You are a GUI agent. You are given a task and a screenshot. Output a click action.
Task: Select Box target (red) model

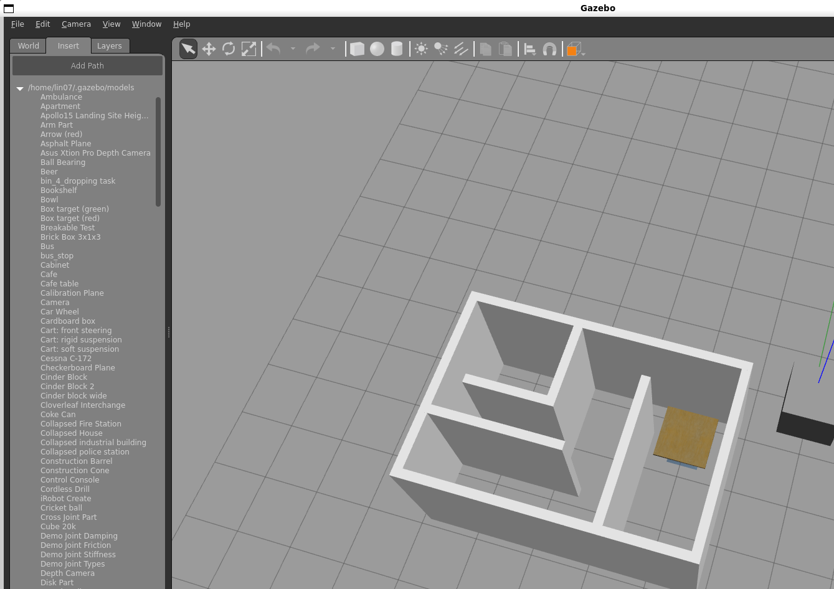coord(70,219)
